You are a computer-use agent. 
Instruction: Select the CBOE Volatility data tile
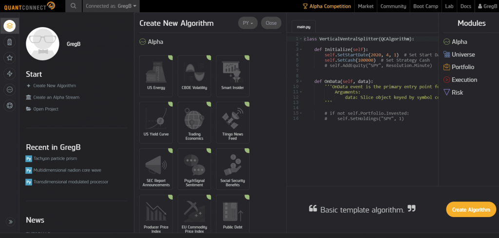(x=194, y=76)
